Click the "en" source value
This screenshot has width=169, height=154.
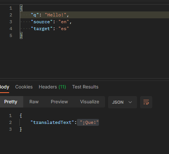pyautogui.click(x=64, y=22)
